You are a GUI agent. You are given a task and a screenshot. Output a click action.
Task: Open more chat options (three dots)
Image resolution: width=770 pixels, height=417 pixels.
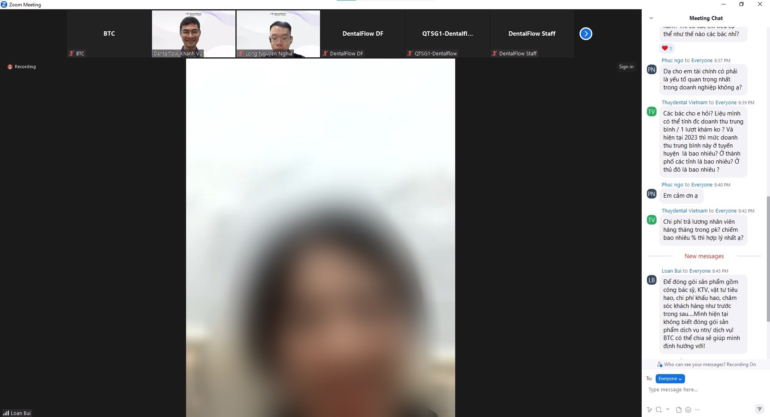pos(697,409)
